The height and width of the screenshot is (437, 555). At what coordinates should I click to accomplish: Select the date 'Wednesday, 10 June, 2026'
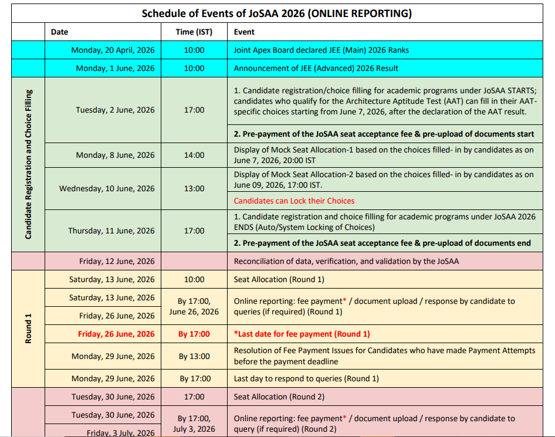tap(107, 189)
